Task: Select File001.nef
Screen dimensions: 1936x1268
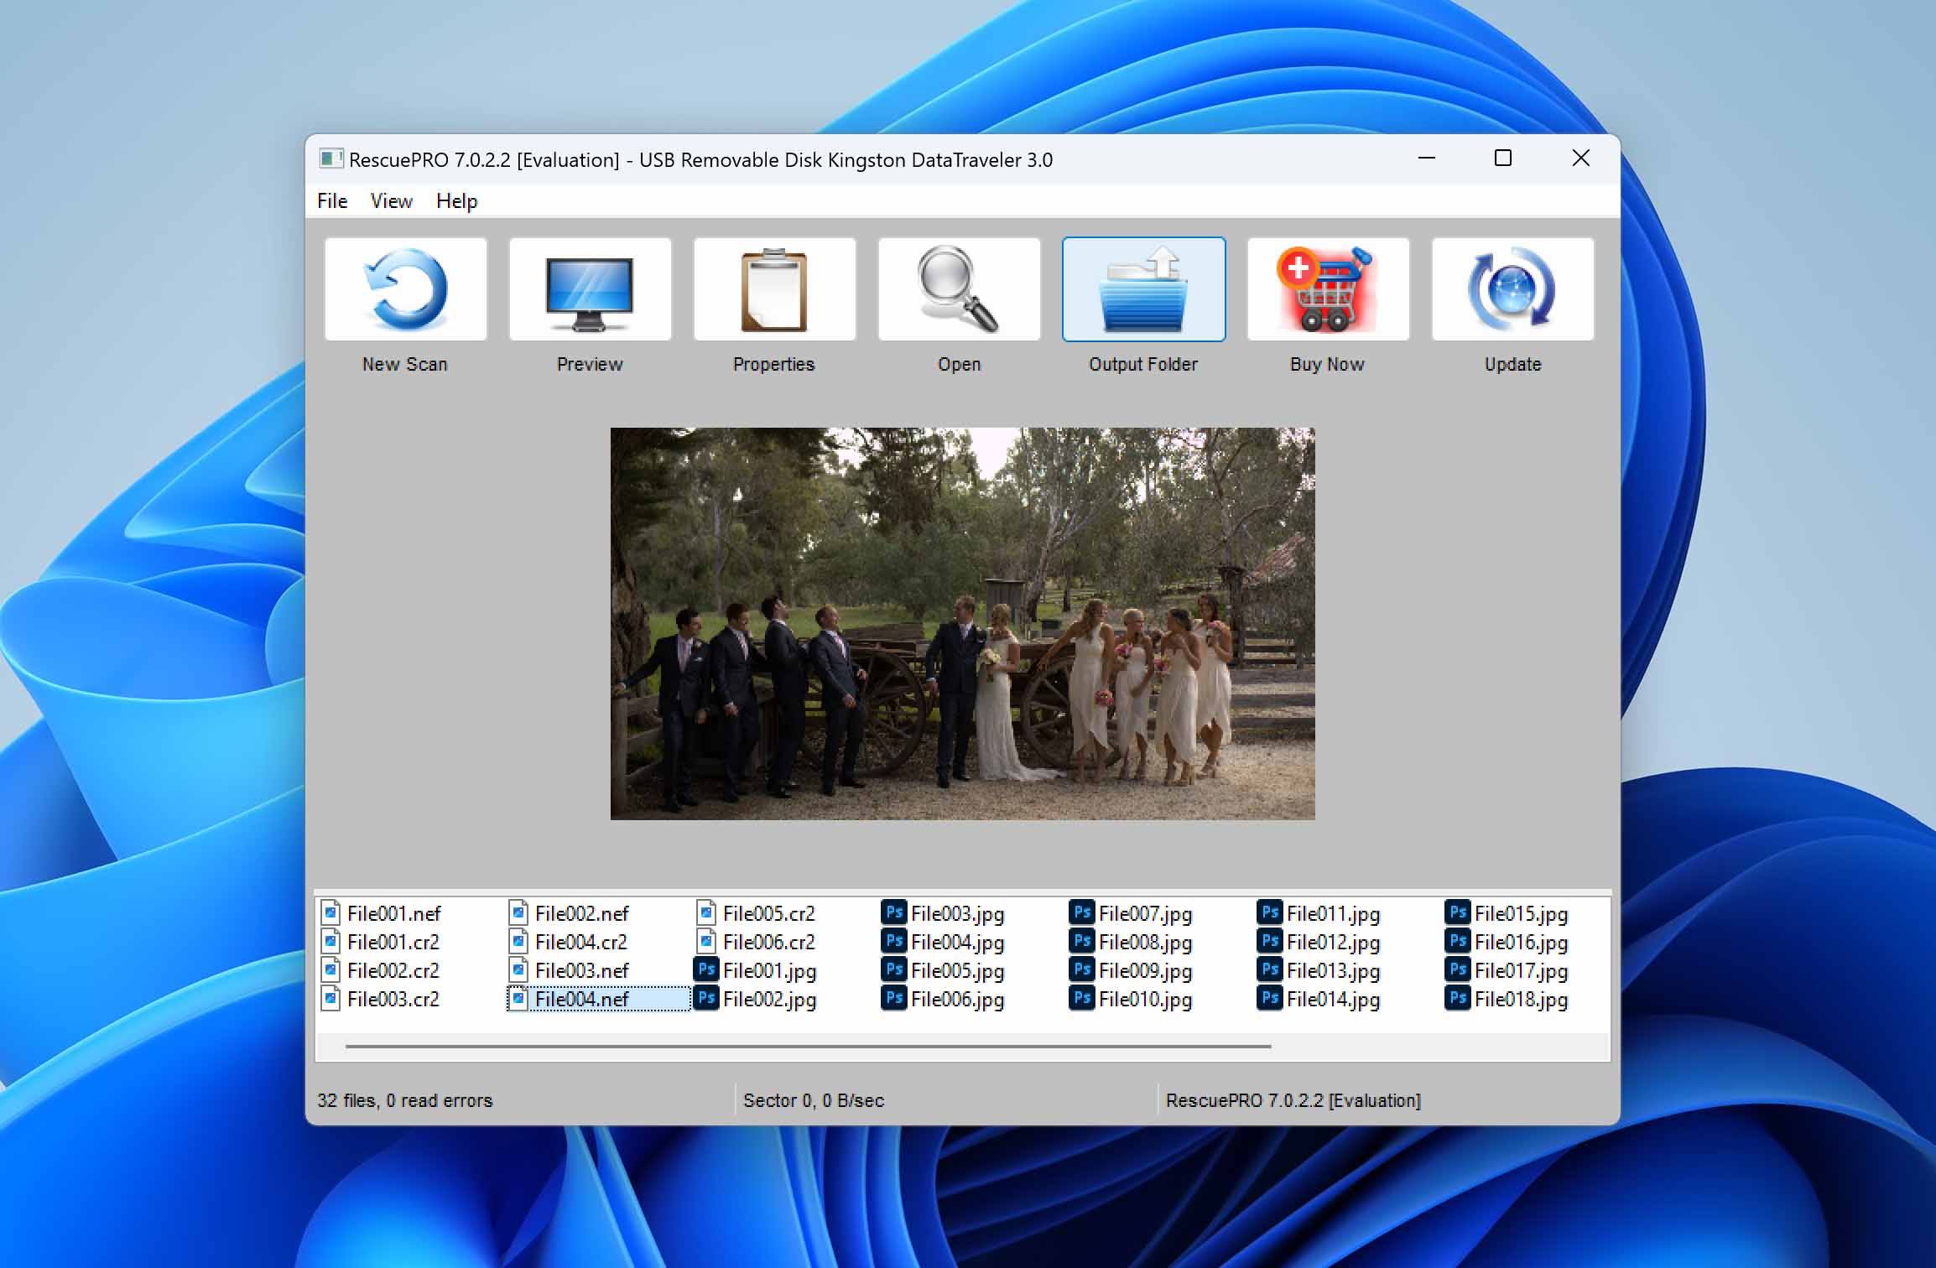Action: (x=381, y=913)
